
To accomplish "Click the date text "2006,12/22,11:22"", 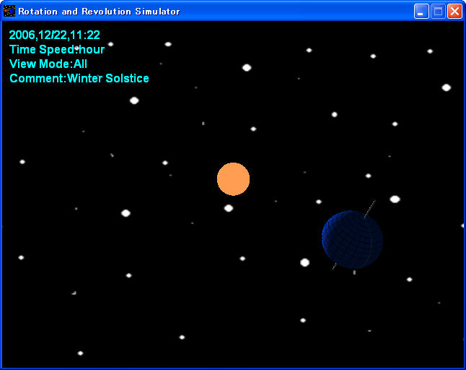I will (54, 35).
